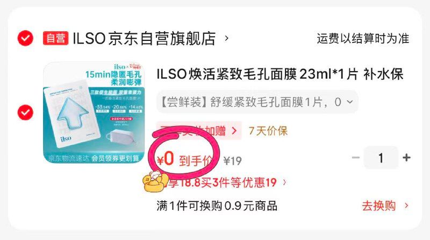Click the red 自营 badge
The width and height of the screenshot is (430, 240).
56,38
